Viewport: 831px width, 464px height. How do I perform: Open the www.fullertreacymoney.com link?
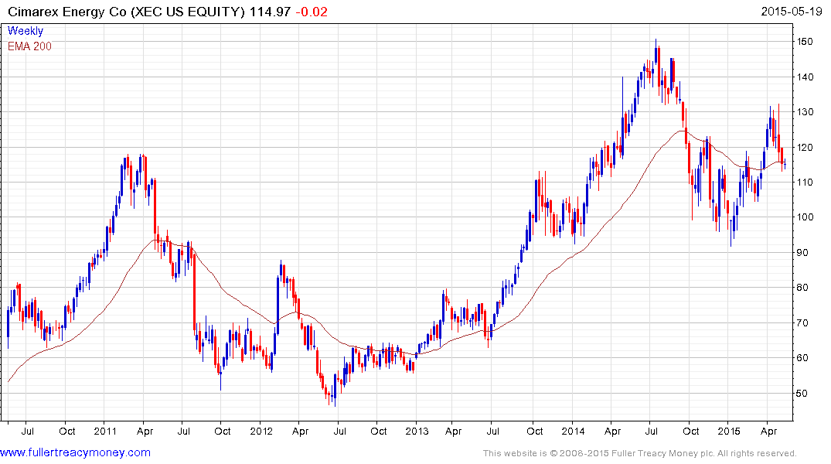75,452
